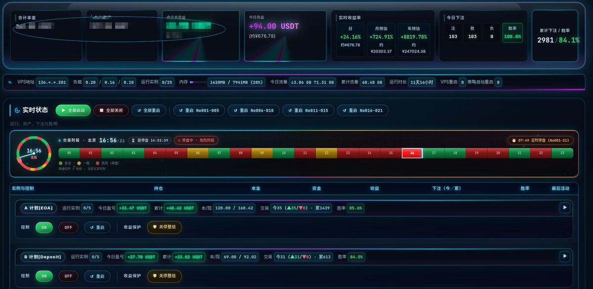
Task: Click the circular 16:56 trading clock dial
Action: tap(34, 153)
